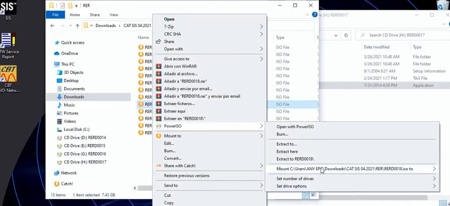Open CD Drive (E:) RERD0015
Image resolution: width=450 pixels, height=206 pixels.
(84, 146)
